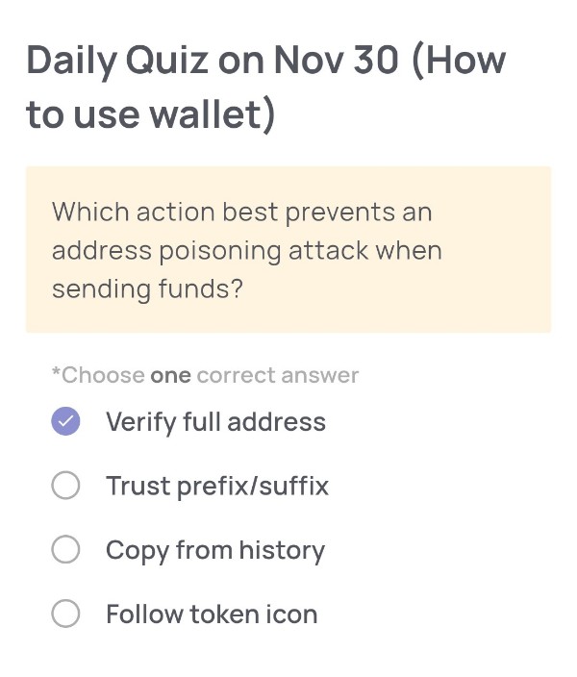Click the "sending funds?" question text

coord(147,289)
